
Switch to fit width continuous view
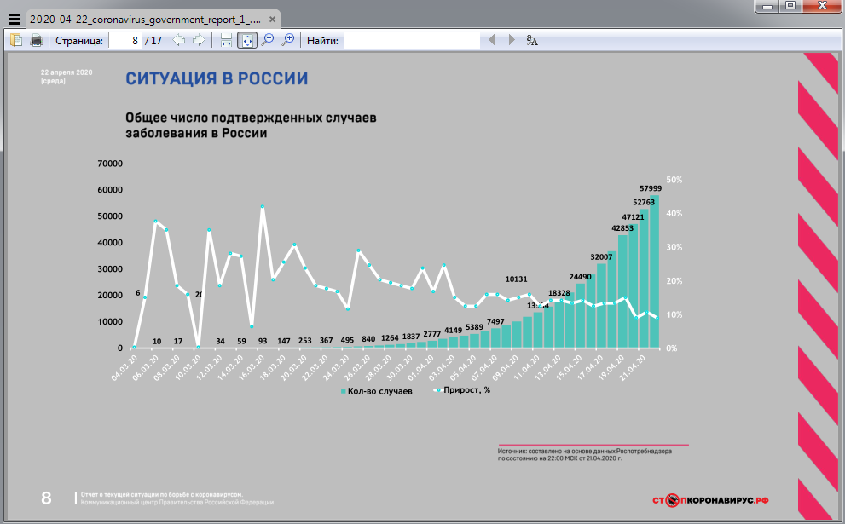tap(226, 40)
